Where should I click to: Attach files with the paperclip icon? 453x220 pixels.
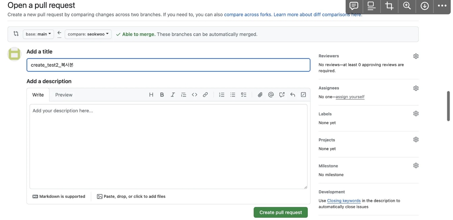[x=260, y=94]
